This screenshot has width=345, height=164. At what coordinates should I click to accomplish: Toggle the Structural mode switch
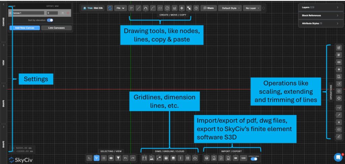(x=254, y=159)
